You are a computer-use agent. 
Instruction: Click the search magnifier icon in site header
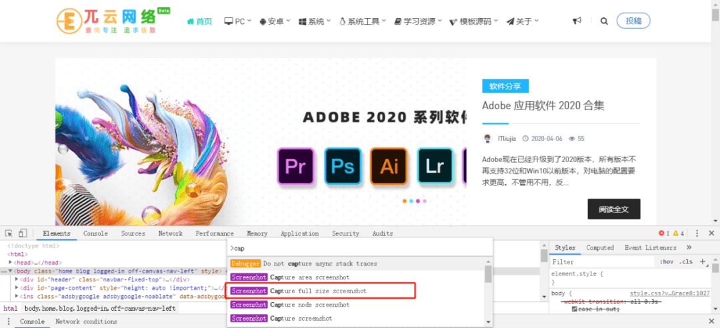604,21
